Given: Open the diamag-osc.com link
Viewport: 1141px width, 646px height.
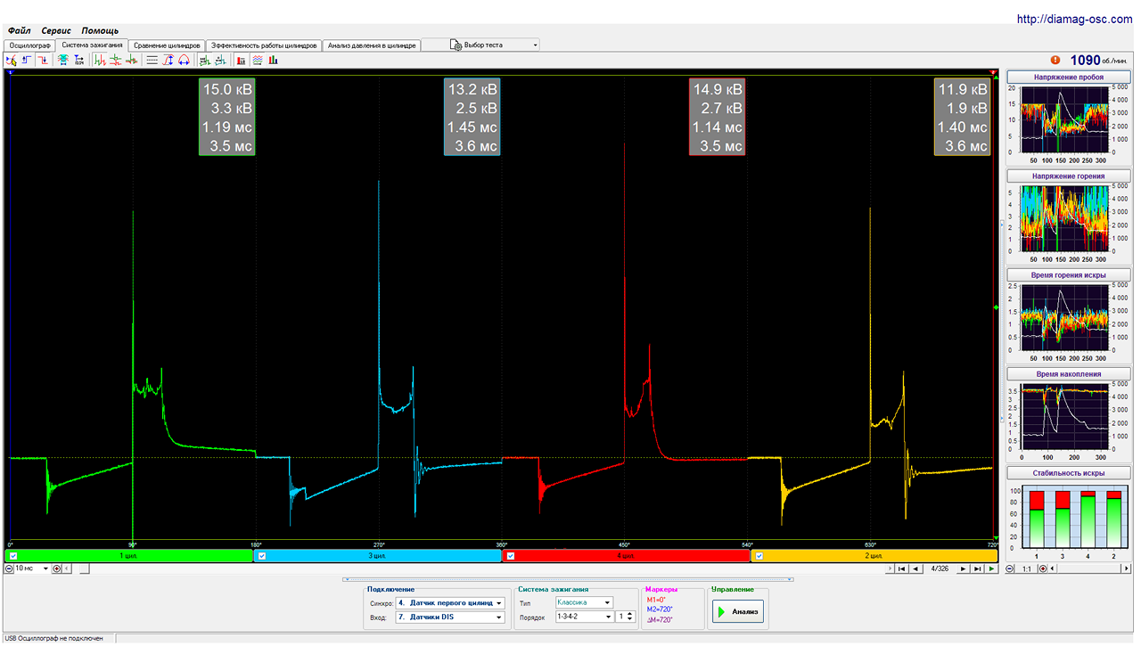Looking at the screenshot, I should (1076, 19).
